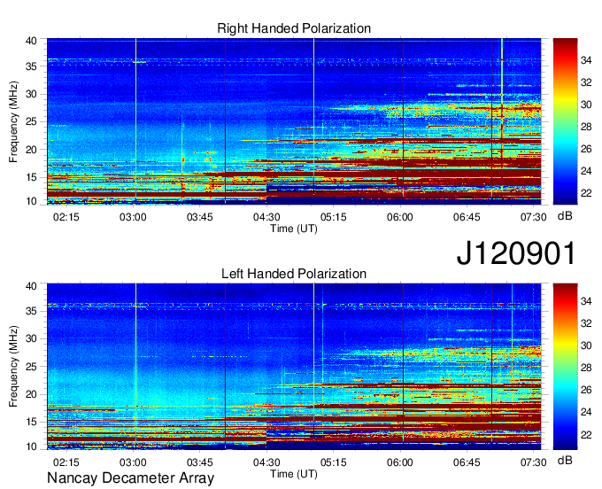Click the '03:00' time tick on upper plot
602x489 pixels.
pyautogui.click(x=133, y=217)
